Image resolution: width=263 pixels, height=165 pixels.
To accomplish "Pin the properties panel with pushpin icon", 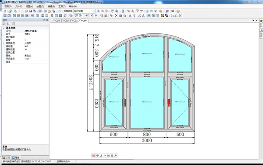I will tap(44, 20).
